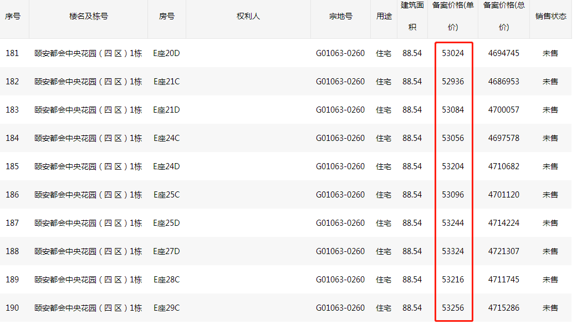Select total price 4694745

click(504, 53)
